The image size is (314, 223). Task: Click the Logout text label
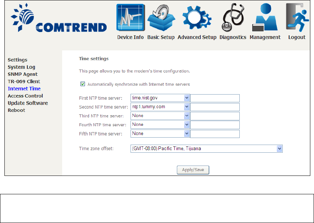point(297,37)
